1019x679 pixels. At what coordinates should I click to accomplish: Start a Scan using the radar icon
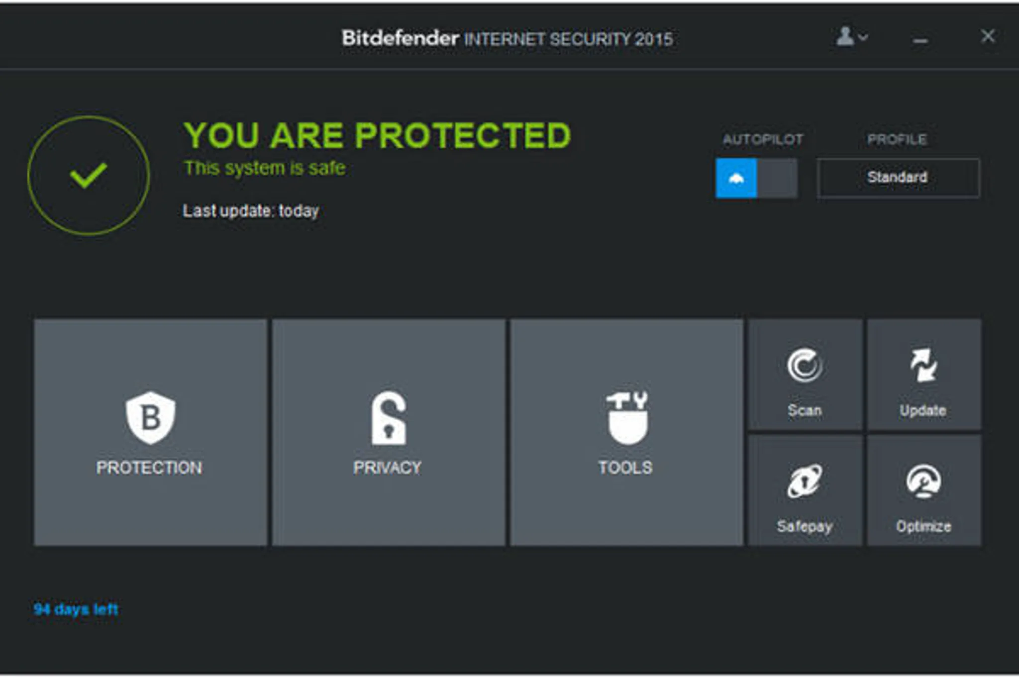[805, 366]
